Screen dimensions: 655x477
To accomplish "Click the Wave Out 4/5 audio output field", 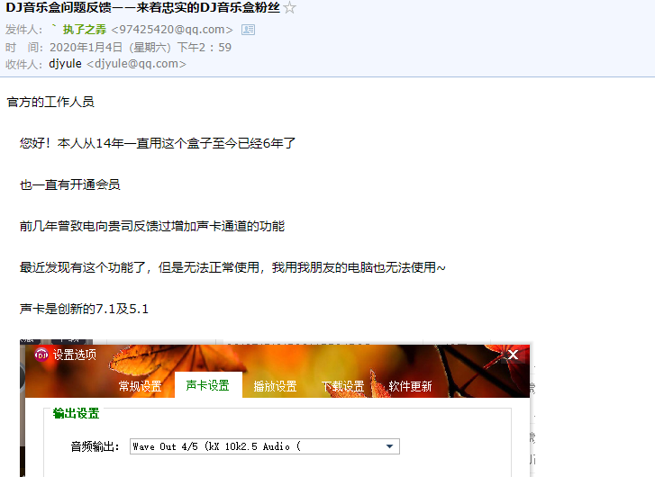I will tap(265, 446).
